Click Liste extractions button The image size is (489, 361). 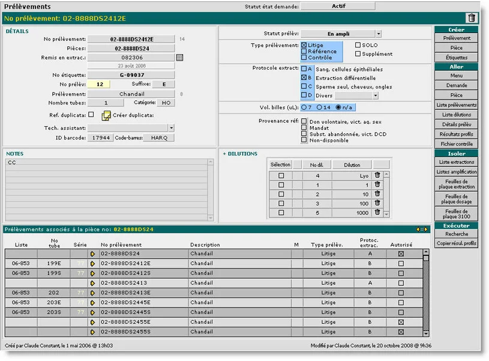pos(456,162)
